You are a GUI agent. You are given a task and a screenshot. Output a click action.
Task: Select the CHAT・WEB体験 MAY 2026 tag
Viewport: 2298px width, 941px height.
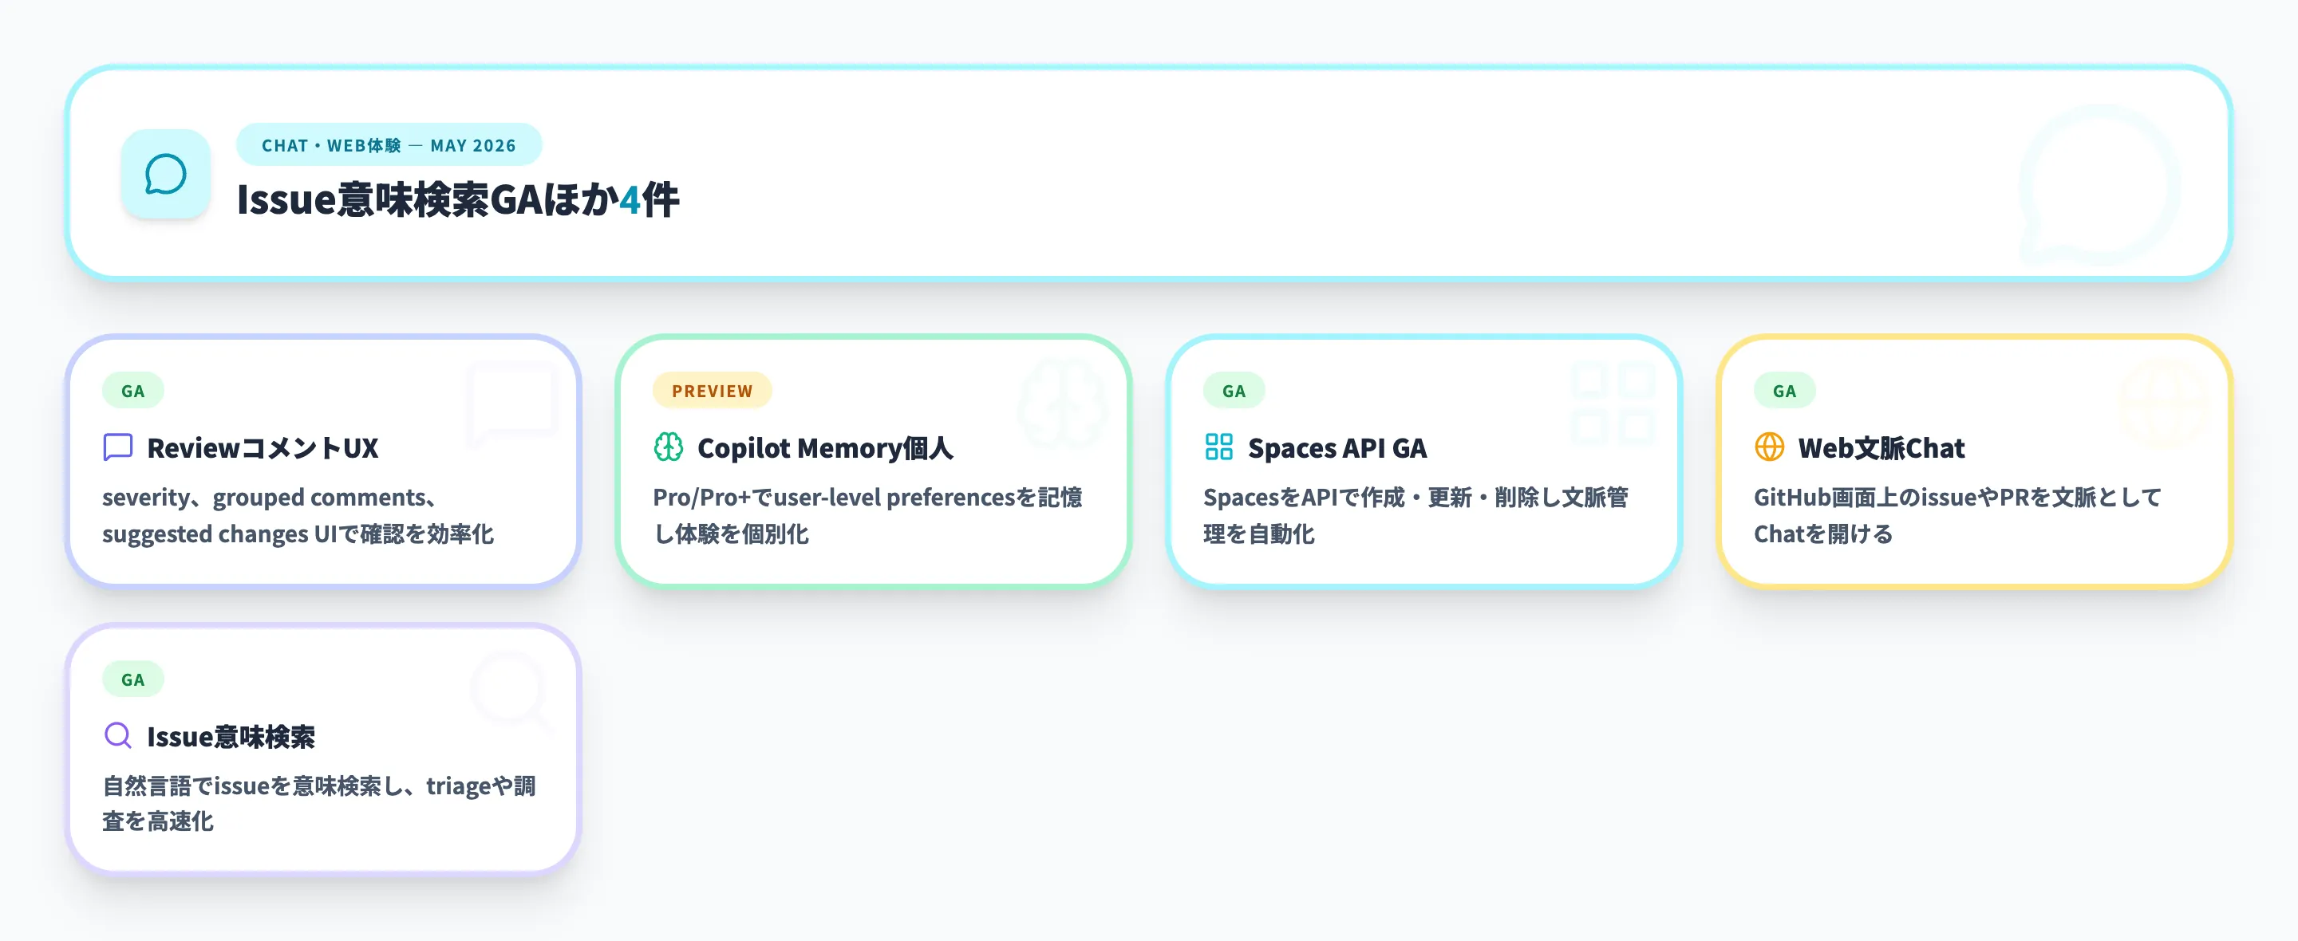(389, 144)
